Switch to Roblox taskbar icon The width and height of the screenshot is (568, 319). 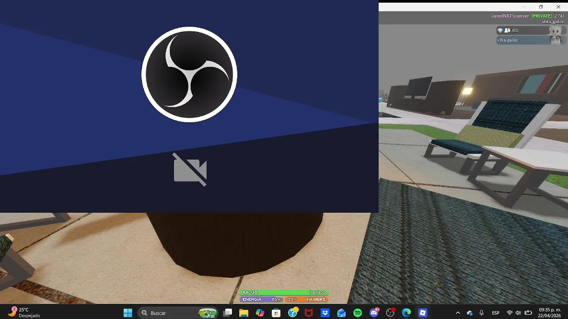tap(423, 313)
